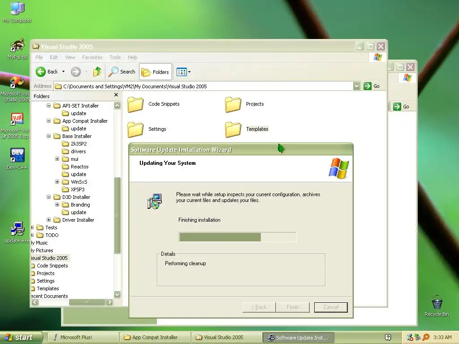Click the wizard Cancel button
This screenshot has width=459, height=344.
coord(331,307)
